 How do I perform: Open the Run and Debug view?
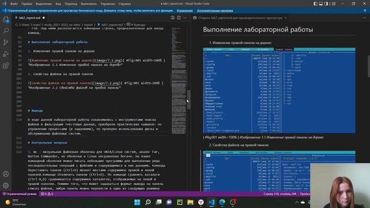[6, 54]
